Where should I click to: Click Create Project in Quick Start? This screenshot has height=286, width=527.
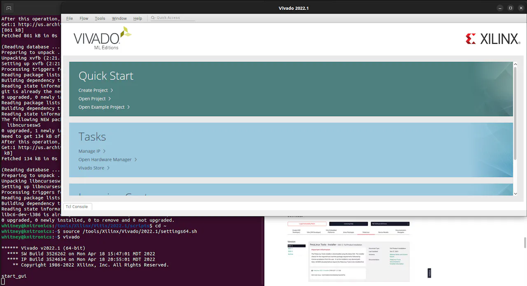click(x=96, y=90)
